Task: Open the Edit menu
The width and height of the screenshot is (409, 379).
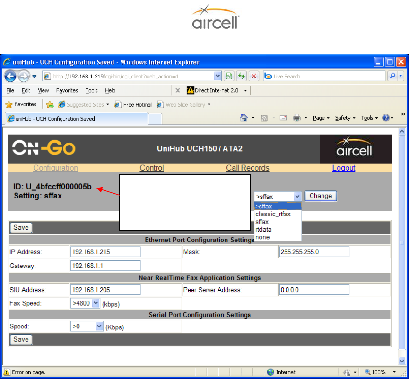Action: coord(26,90)
